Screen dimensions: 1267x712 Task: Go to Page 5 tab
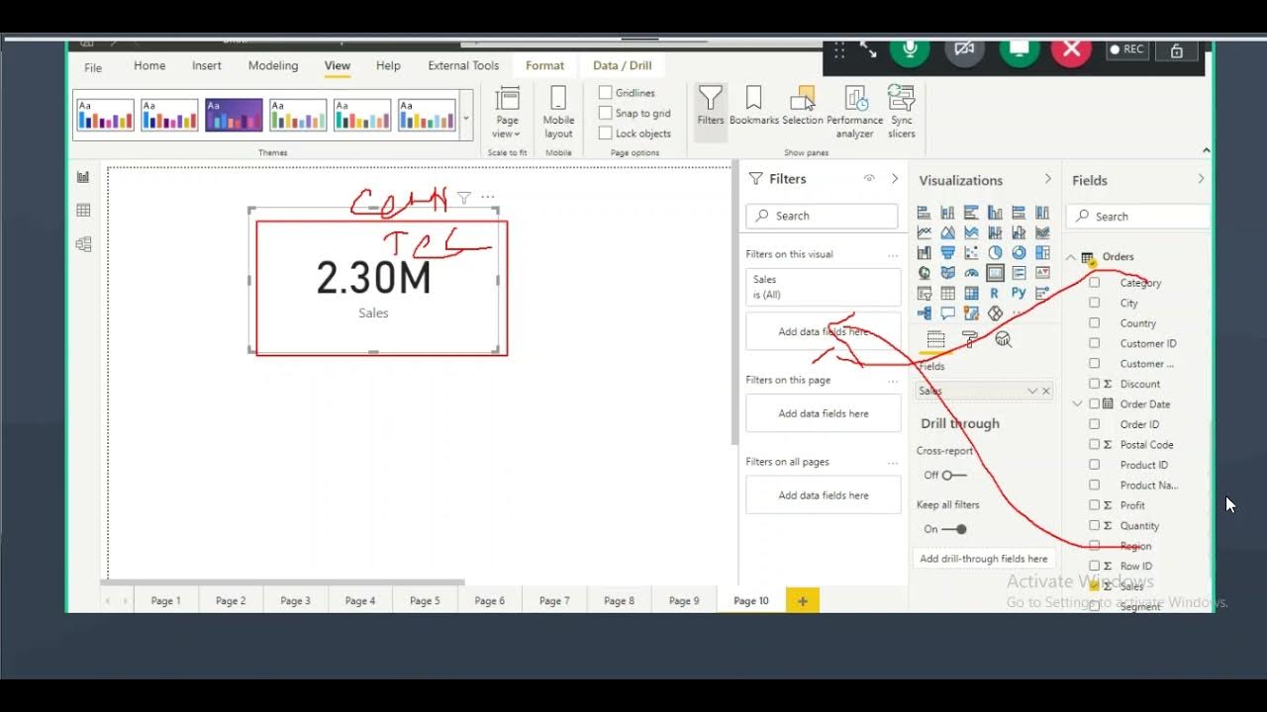425,600
